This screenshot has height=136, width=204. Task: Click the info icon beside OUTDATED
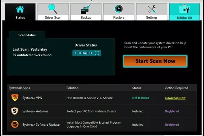tap(97, 53)
